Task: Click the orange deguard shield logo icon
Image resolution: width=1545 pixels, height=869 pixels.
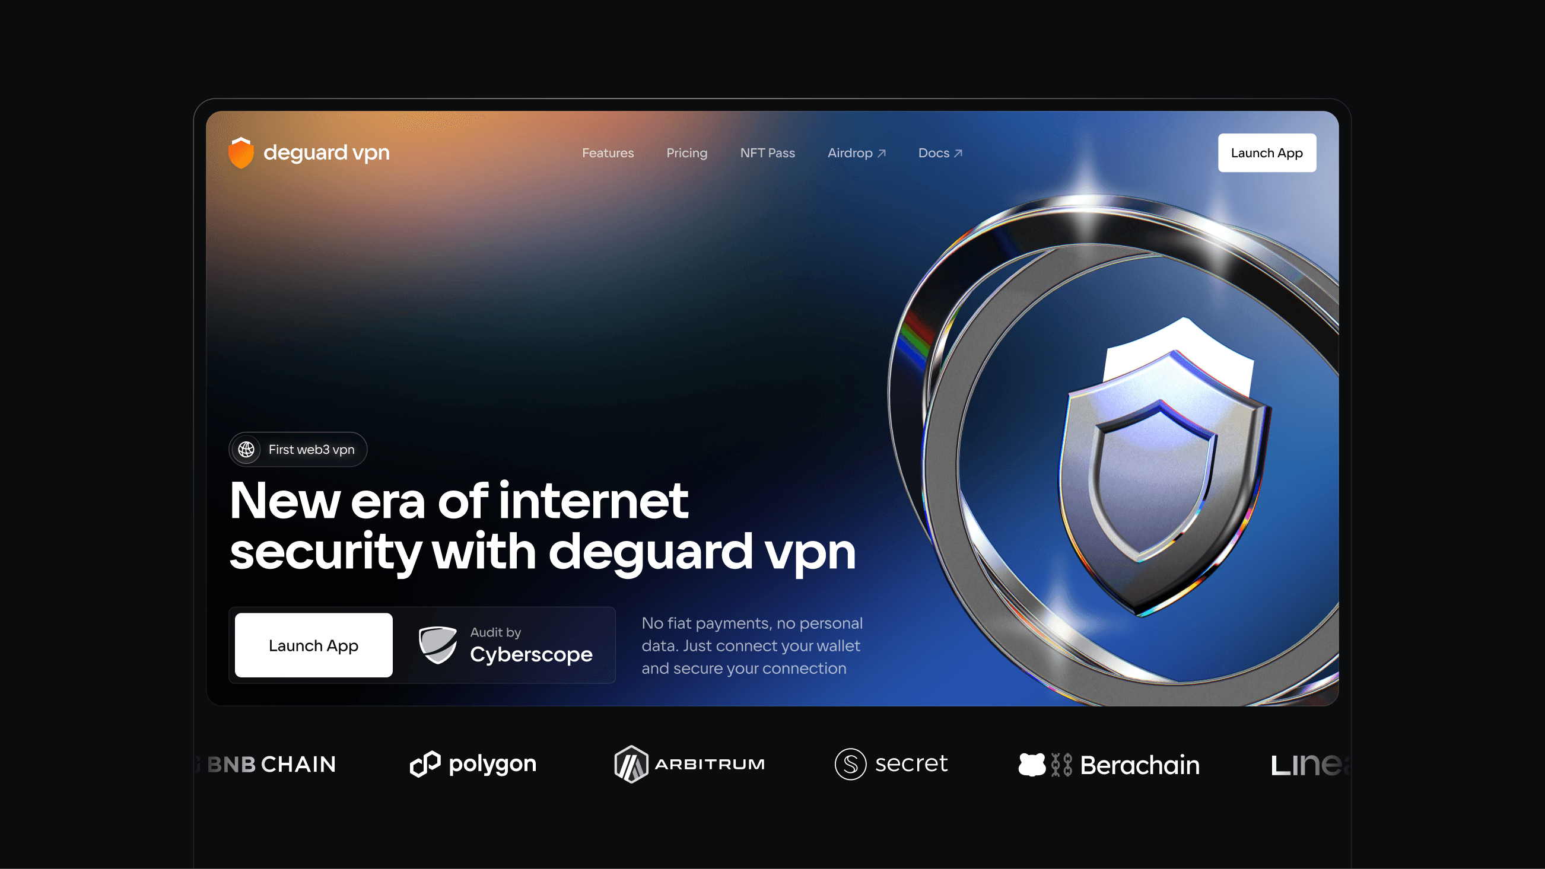Action: (241, 152)
